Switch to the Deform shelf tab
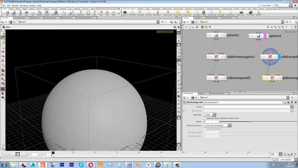298x168 pixels. (x=32, y=9)
